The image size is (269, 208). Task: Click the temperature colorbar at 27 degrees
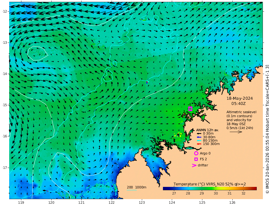(174, 188)
